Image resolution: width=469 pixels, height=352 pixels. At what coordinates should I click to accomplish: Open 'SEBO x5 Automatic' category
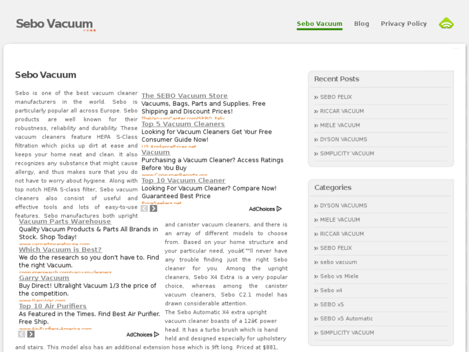pyautogui.click(x=346, y=318)
